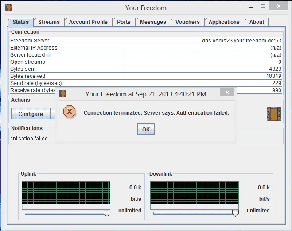The image size is (292, 231).
Task: Go to the Vouchers tab
Action: [187, 22]
